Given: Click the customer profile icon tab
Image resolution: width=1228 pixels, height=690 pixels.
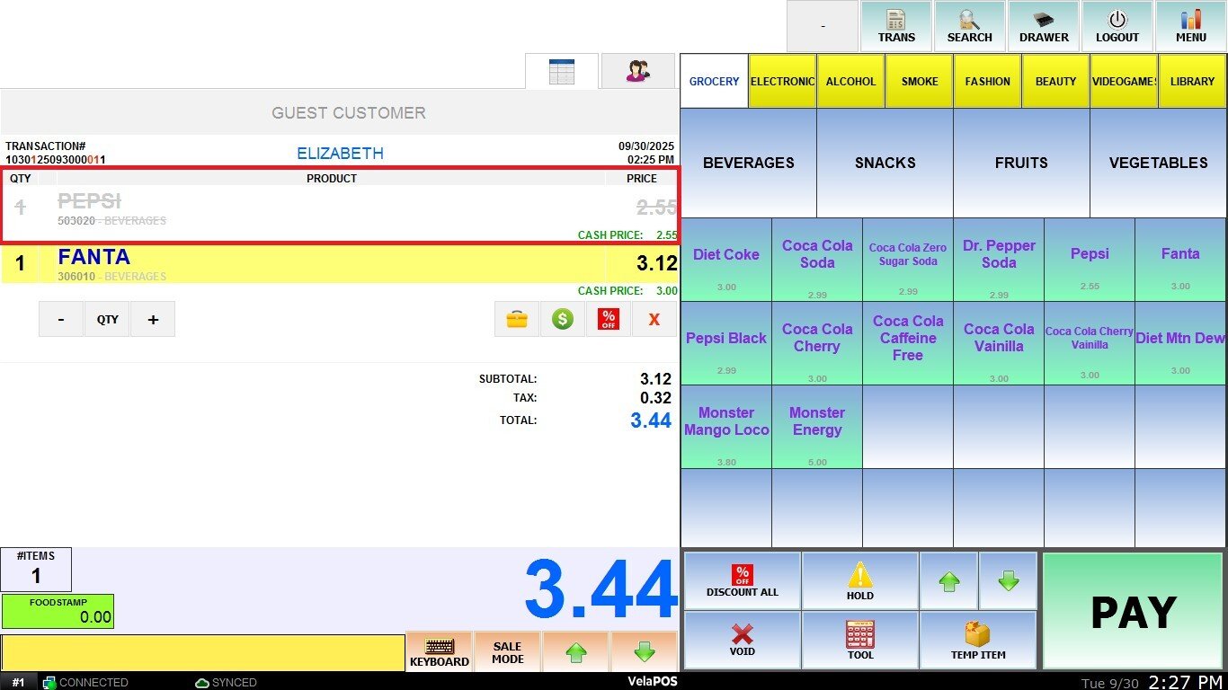Looking at the screenshot, I should pos(637,71).
